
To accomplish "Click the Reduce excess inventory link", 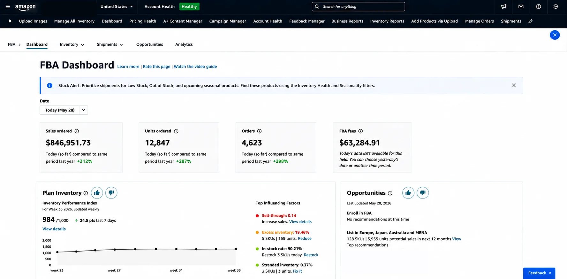I will [x=305, y=238].
